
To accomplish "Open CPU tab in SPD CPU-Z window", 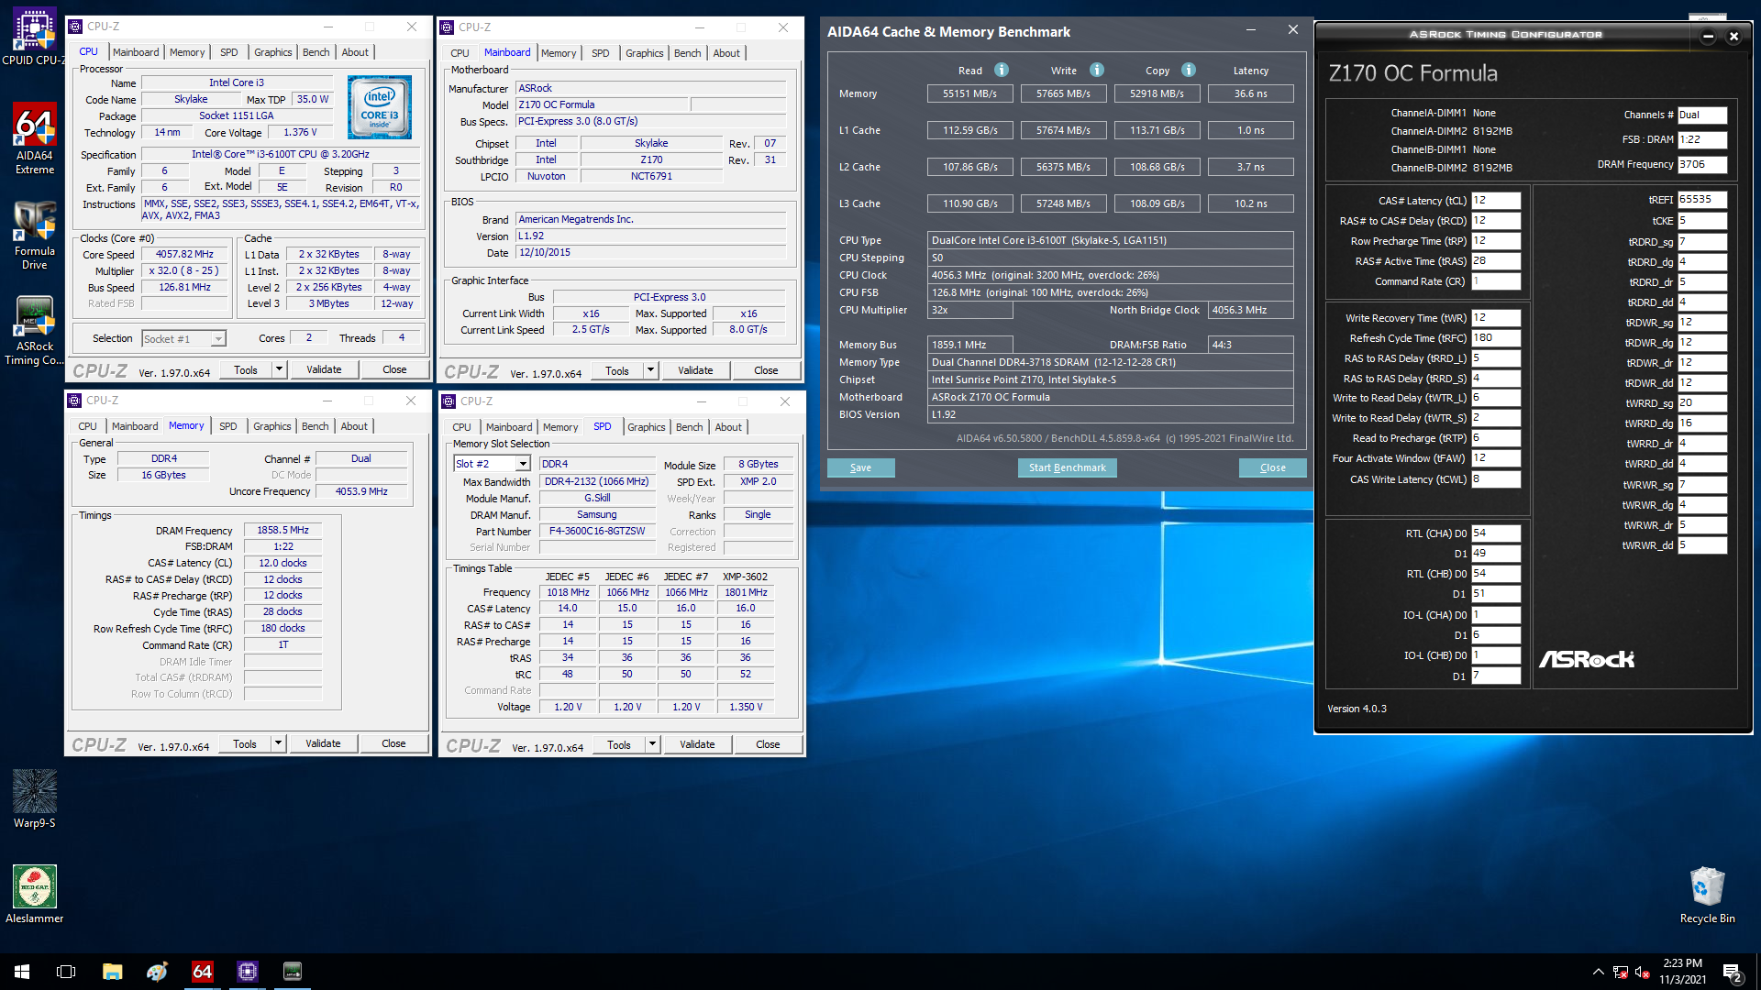I will coord(461,427).
